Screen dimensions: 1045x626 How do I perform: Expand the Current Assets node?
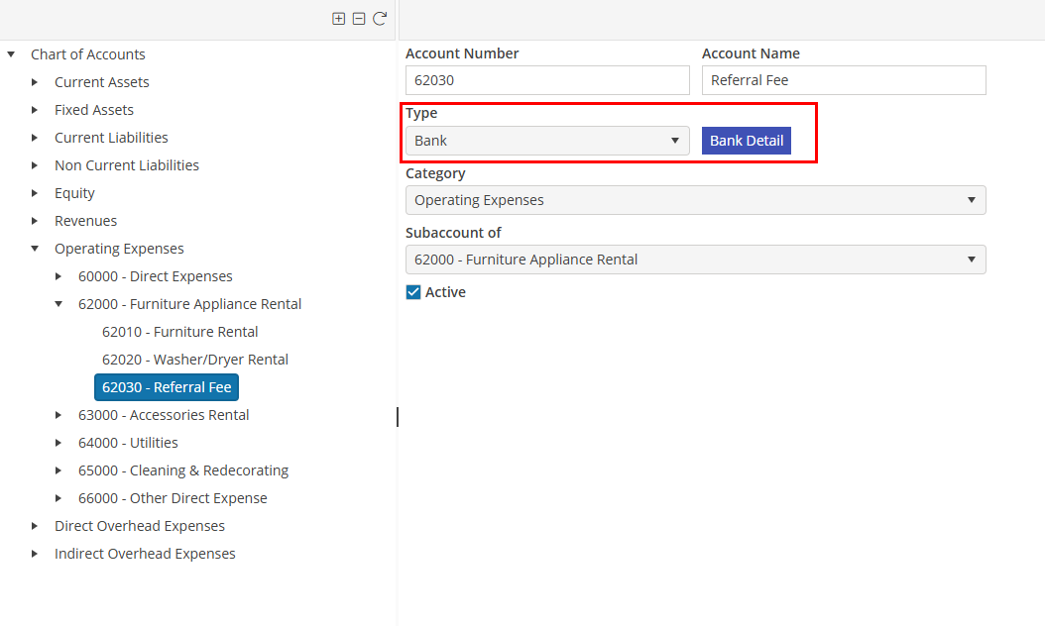pyautogui.click(x=35, y=82)
